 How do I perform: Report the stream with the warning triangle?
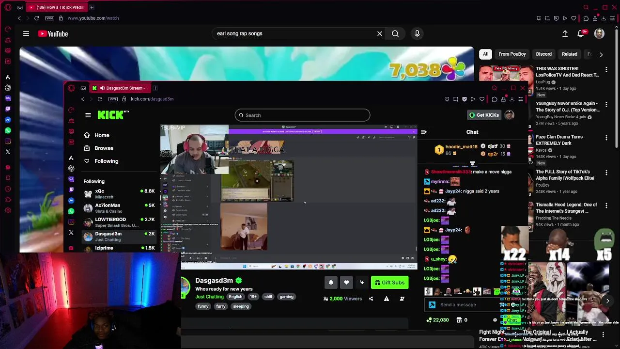pyautogui.click(x=387, y=299)
